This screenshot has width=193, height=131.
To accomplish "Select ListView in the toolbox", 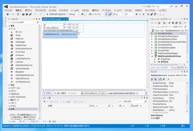I will pos(19,62).
